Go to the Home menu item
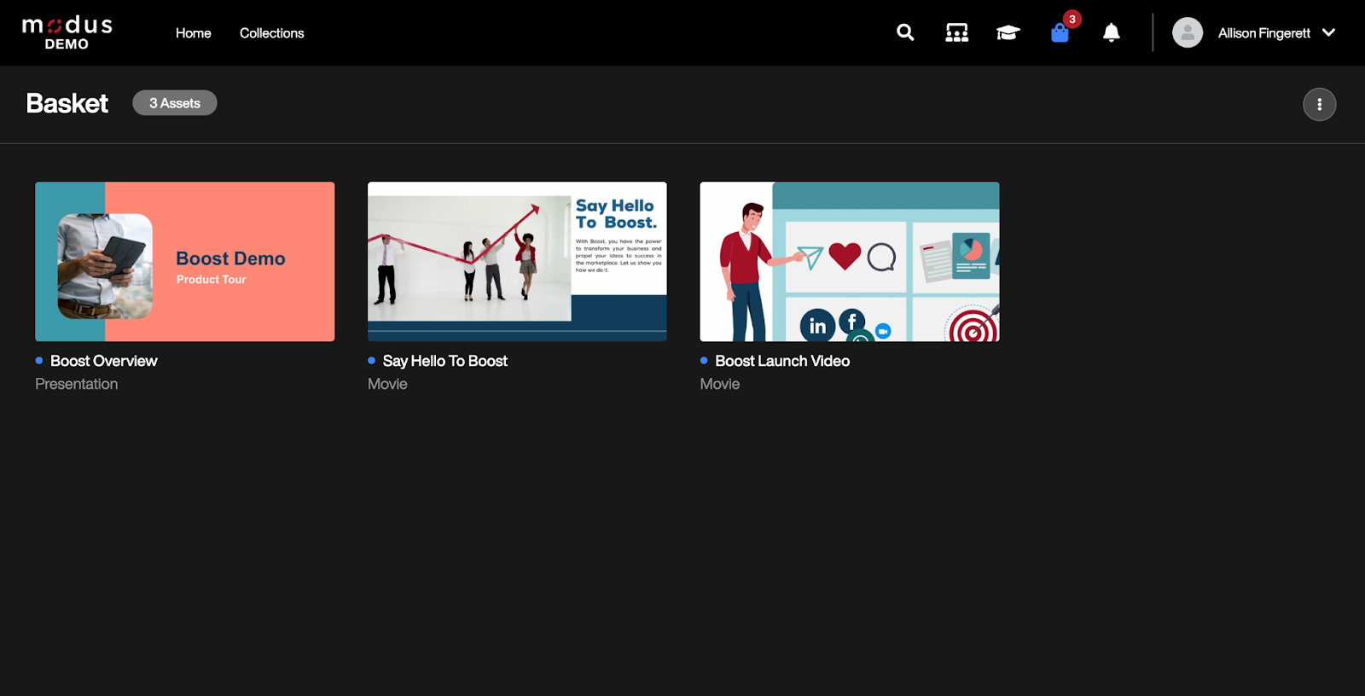 pos(193,33)
